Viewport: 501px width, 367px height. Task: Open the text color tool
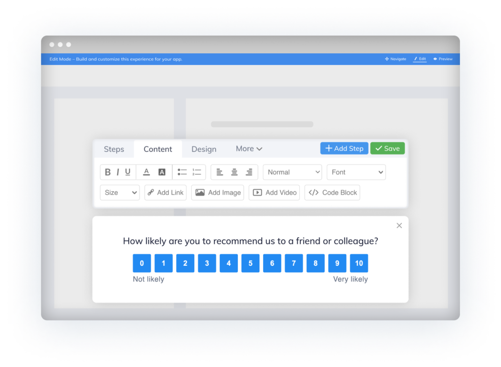pos(146,172)
